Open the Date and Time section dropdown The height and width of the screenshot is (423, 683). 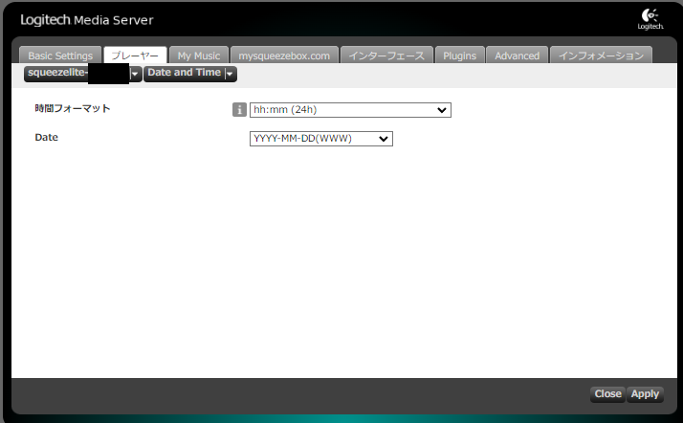pyautogui.click(x=190, y=73)
